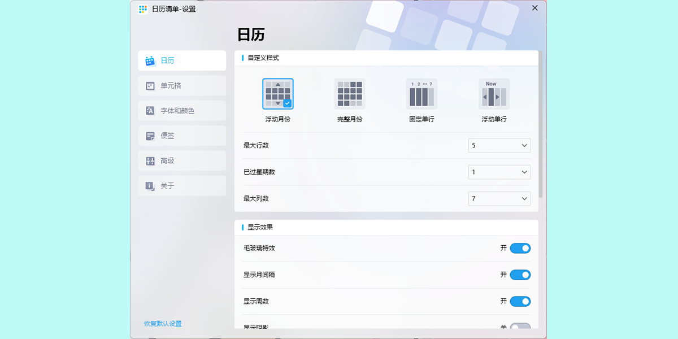Select the 浮动月份 style icon

277,94
